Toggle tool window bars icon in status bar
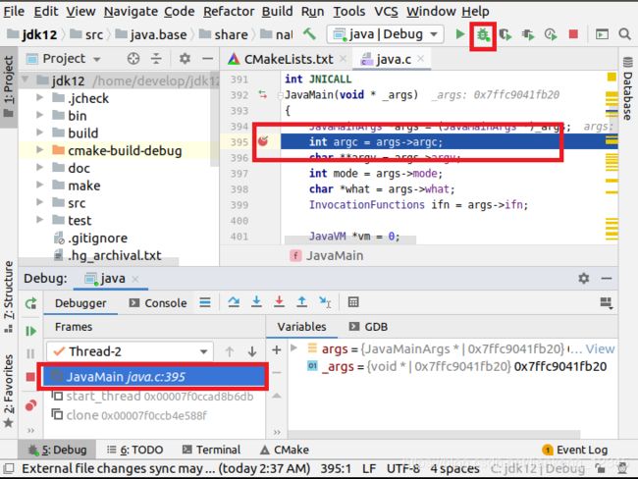 click(x=9, y=469)
